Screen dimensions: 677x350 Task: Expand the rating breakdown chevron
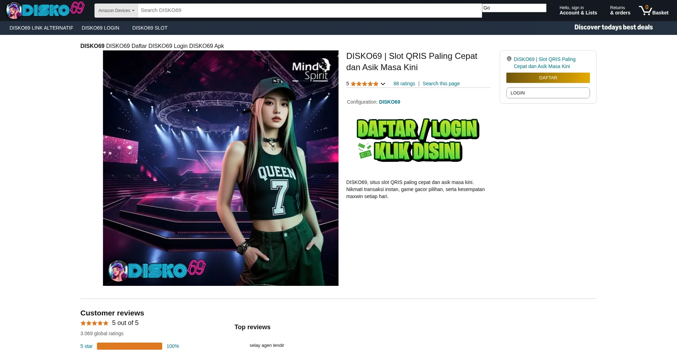point(383,84)
